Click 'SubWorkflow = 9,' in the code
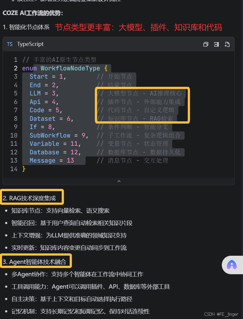This screenshot has width=243, height=319. pyautogui.click(x=59, y=135)
